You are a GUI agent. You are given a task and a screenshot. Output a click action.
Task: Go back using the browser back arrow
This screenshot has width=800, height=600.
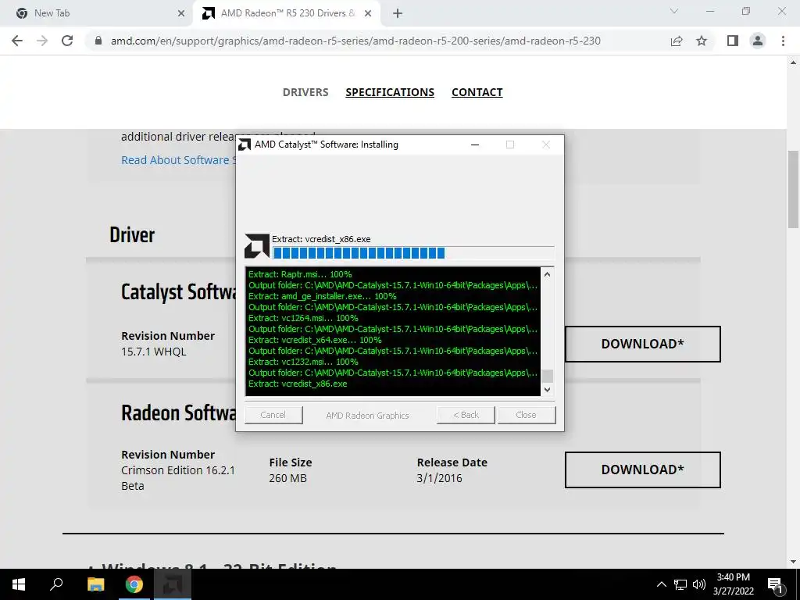coord(17,41)
